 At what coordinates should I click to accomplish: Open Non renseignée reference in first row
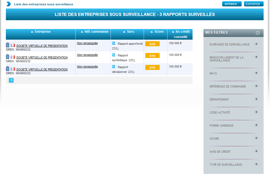tap(87, 43)
